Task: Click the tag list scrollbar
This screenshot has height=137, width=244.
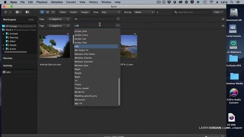Action: [x=119, y=91]
